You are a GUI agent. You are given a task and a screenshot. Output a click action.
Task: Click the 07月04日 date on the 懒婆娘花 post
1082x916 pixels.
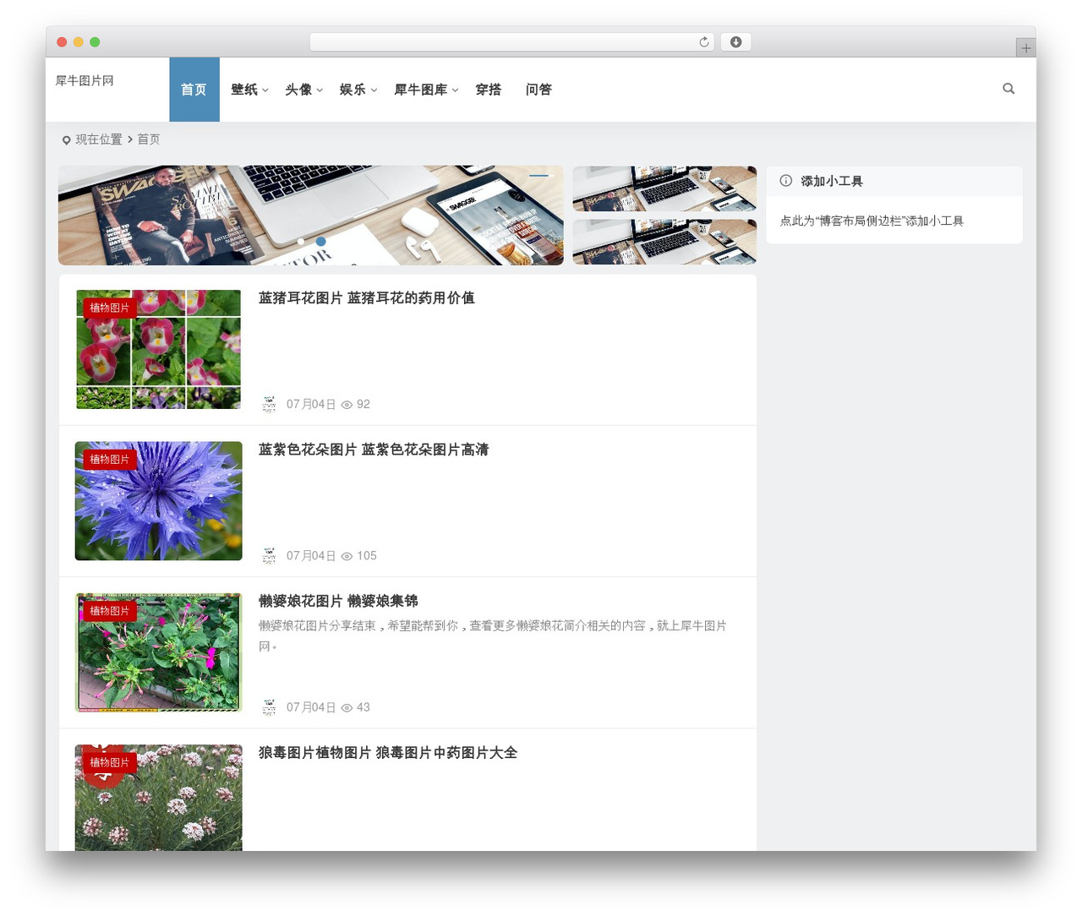(x=311, y=707)
